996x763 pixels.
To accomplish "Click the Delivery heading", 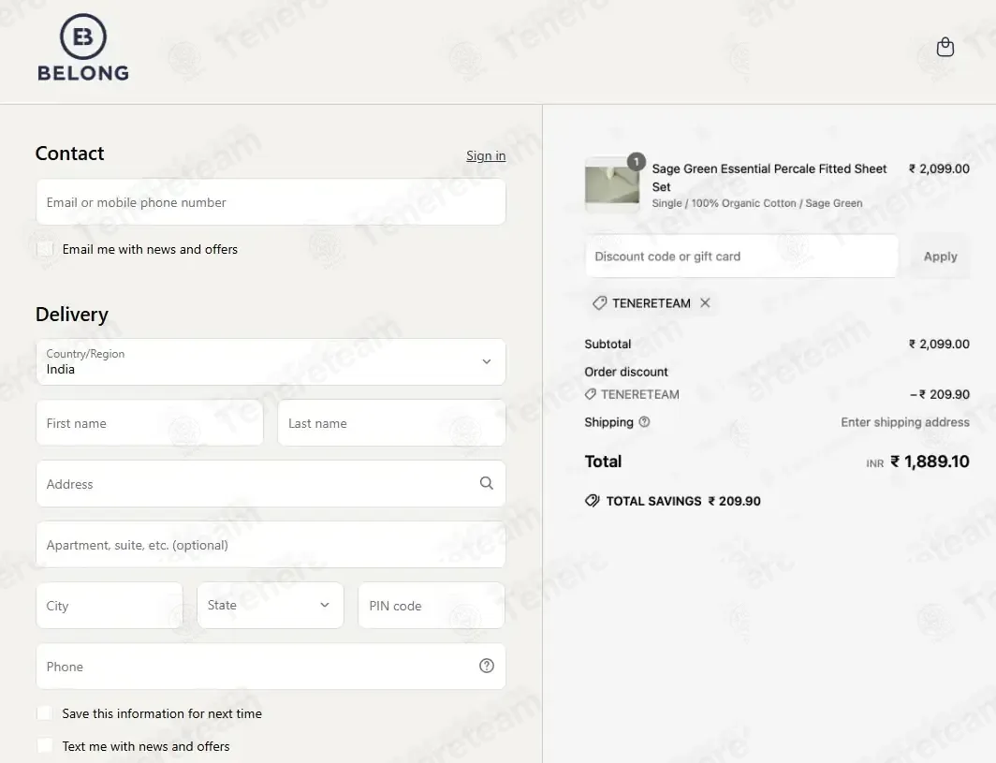I will (x=72, y=314).
